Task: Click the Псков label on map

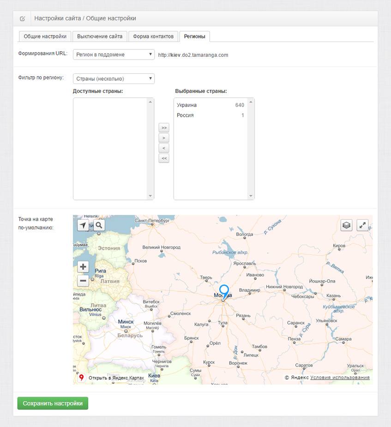Action: tap(140, 261)
